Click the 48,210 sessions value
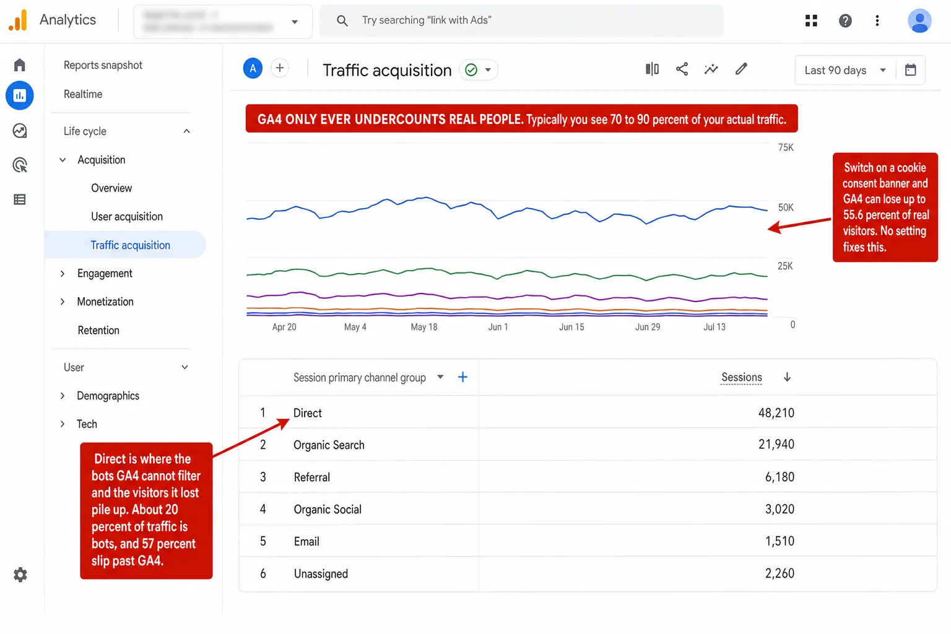Screen dimensions: 951x634 pos(776,413)
